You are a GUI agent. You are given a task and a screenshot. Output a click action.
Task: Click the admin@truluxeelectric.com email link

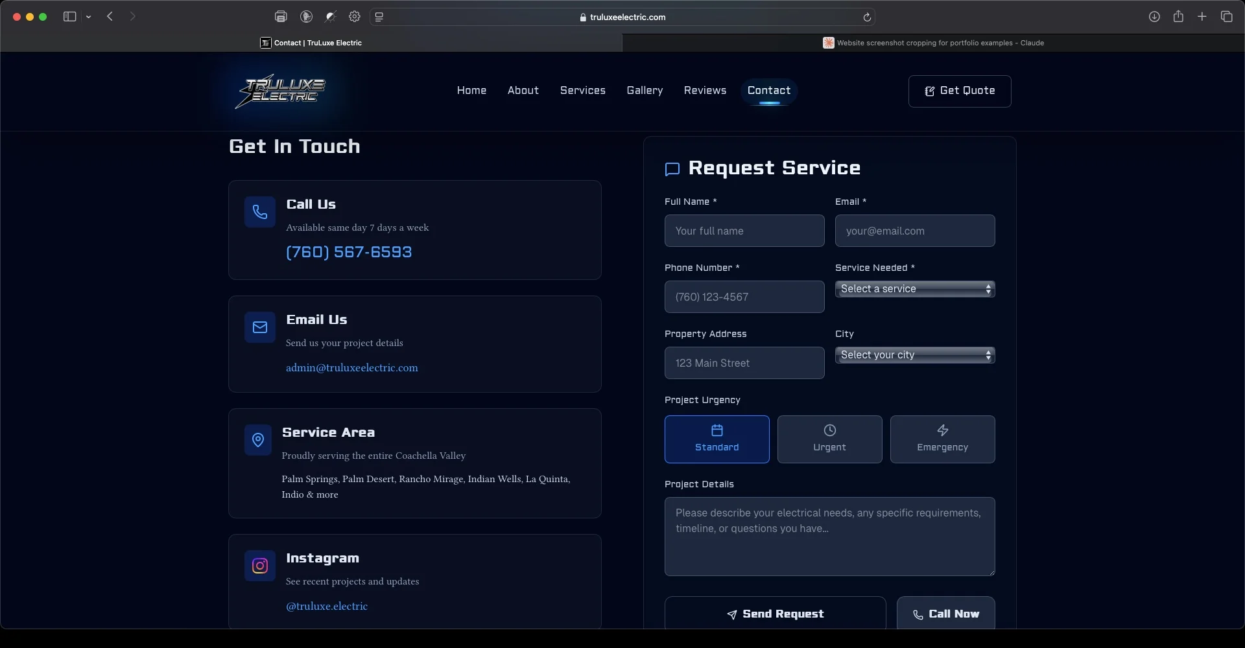pyautogui.click(x=351, y=367)
